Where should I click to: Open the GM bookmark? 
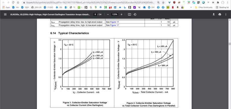(151, 7)
